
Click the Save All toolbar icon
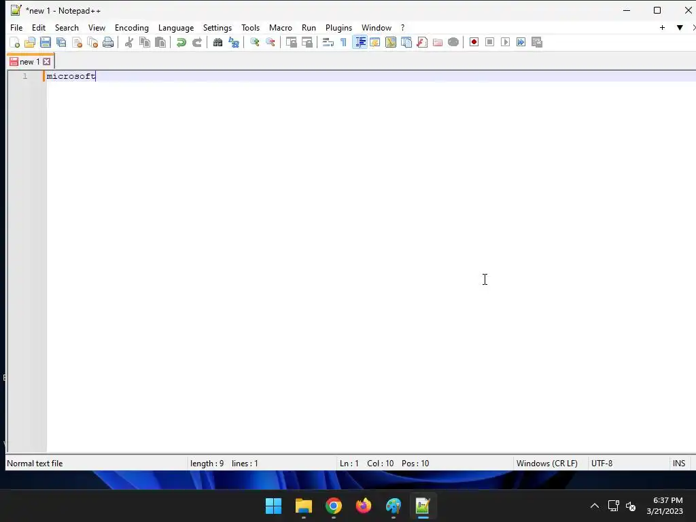[61, 42]
